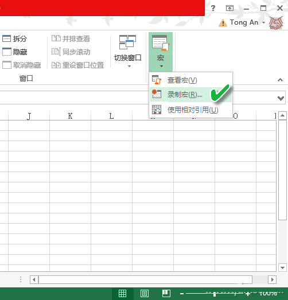
Task: Select the 拆分 (Split) window icon
Action: 7,38
